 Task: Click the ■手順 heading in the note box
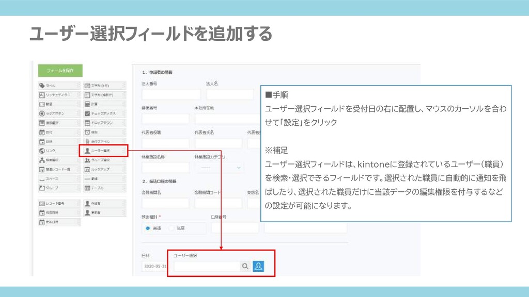click(x=277, y=95)
